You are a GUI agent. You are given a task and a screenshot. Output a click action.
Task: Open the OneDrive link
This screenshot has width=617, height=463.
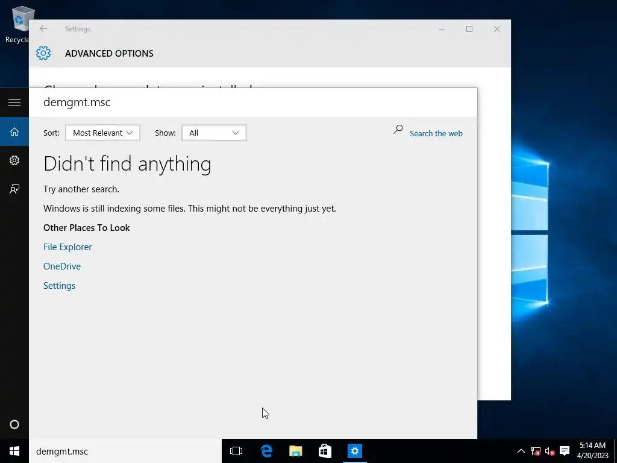[x=62, y=266]
